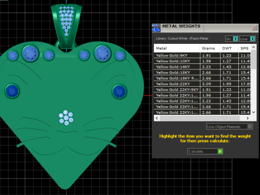Toggle the GV switch
The height and width of the screenshot is (195, 260).
232,39
